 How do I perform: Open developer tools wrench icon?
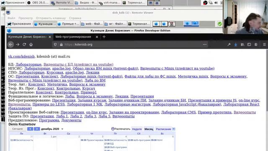point(229,44)
